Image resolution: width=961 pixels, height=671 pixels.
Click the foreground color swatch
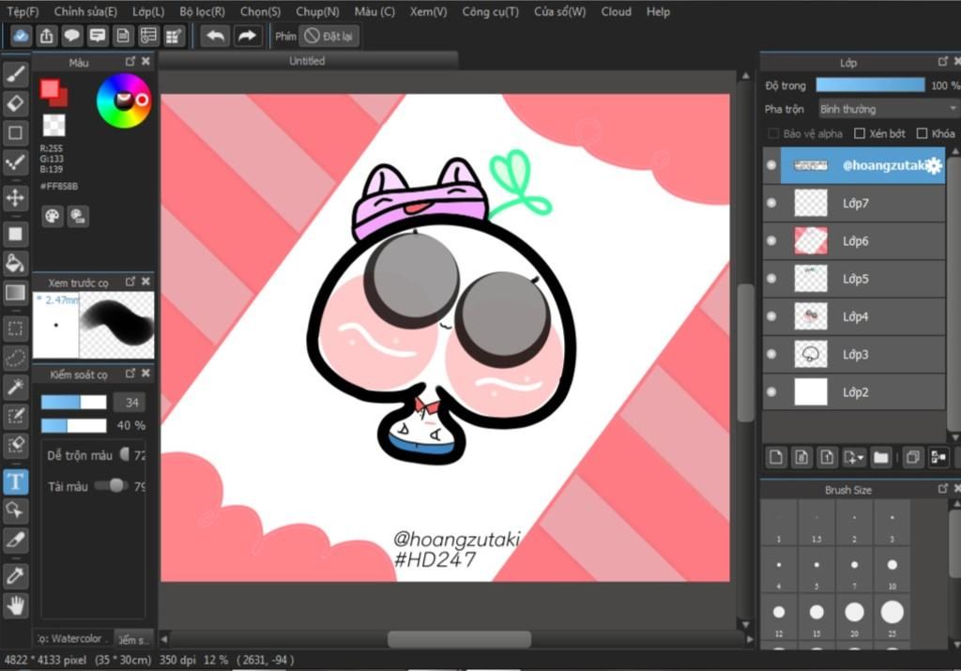click(49, 89)
